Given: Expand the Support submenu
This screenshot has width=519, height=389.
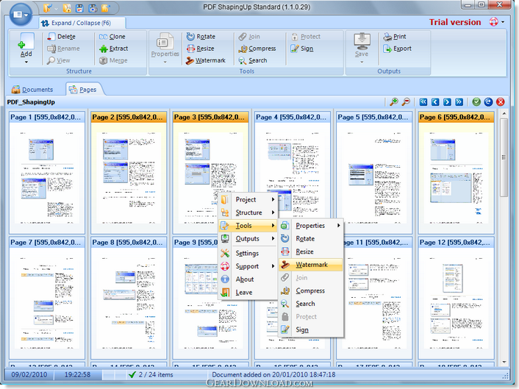Looking at the screenshot, I should (x=248, y=266).
